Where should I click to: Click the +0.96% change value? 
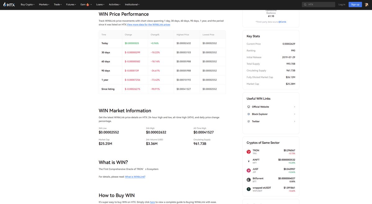(x=155, y=43)
